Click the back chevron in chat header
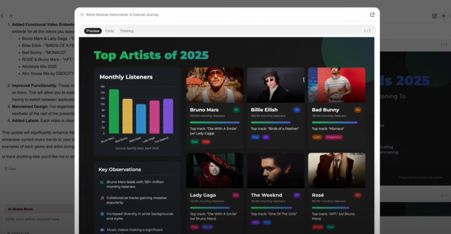Image resolution: width=451 pixels, height=234 pixels. point(2,16)
